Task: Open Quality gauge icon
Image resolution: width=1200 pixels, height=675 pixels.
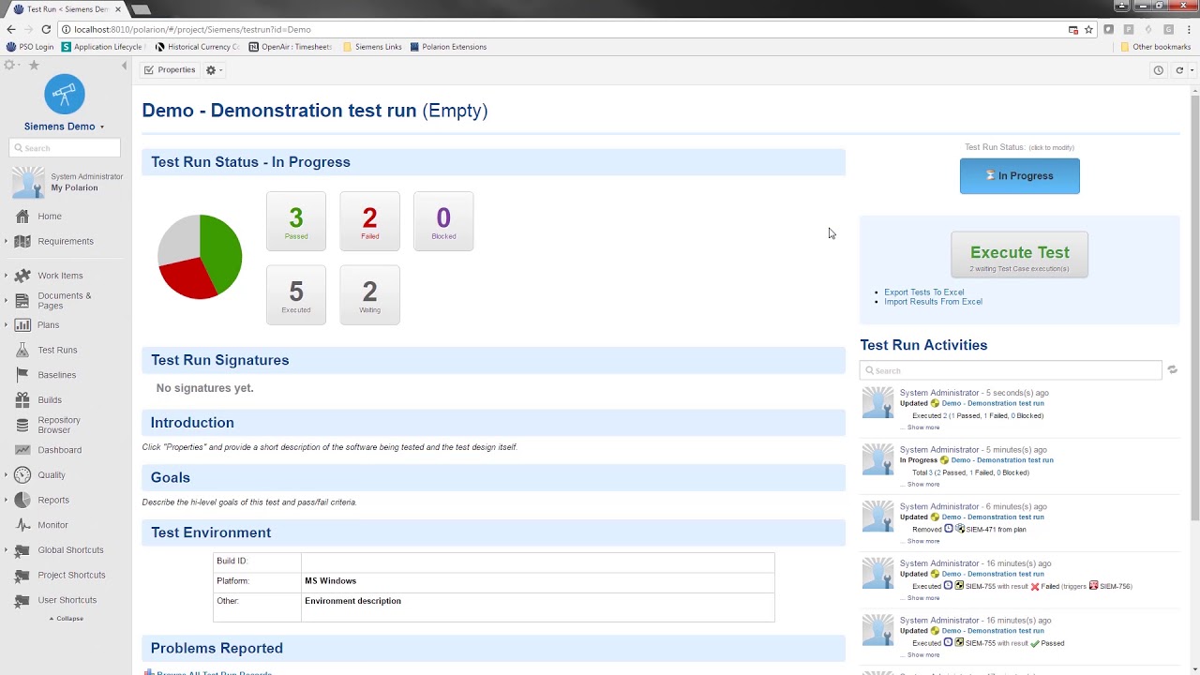Action: click(22, 475)
